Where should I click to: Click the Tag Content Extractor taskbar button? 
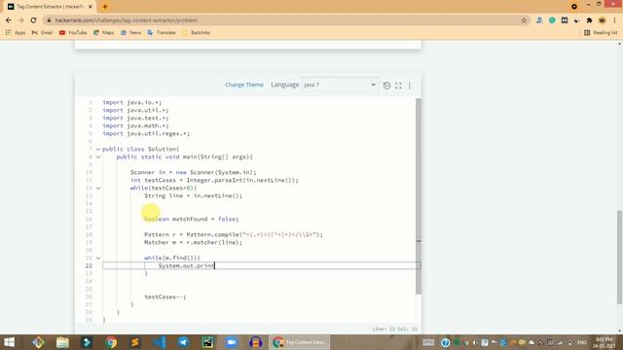(x=299, y=342)
